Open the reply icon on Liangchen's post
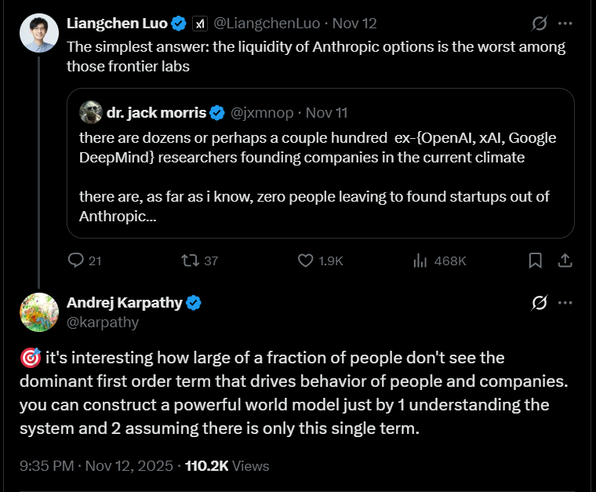The height and width of the screenshot is (492, 596). pos(75,261)
